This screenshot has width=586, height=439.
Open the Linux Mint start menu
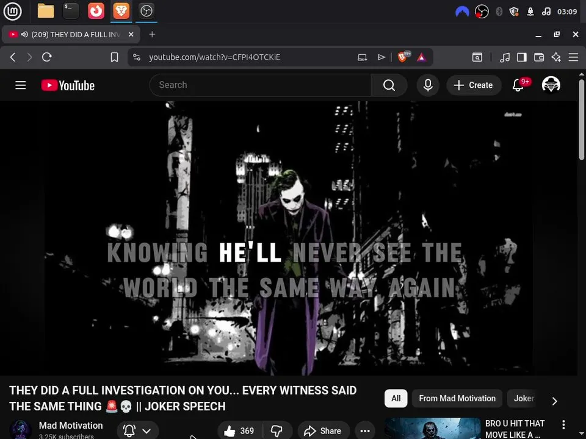click(12, 11)
